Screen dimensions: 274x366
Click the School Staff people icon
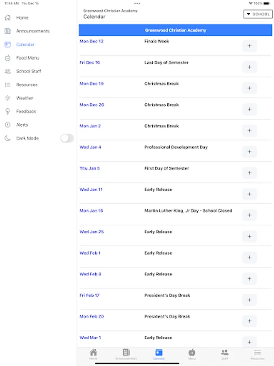point(8,71)
